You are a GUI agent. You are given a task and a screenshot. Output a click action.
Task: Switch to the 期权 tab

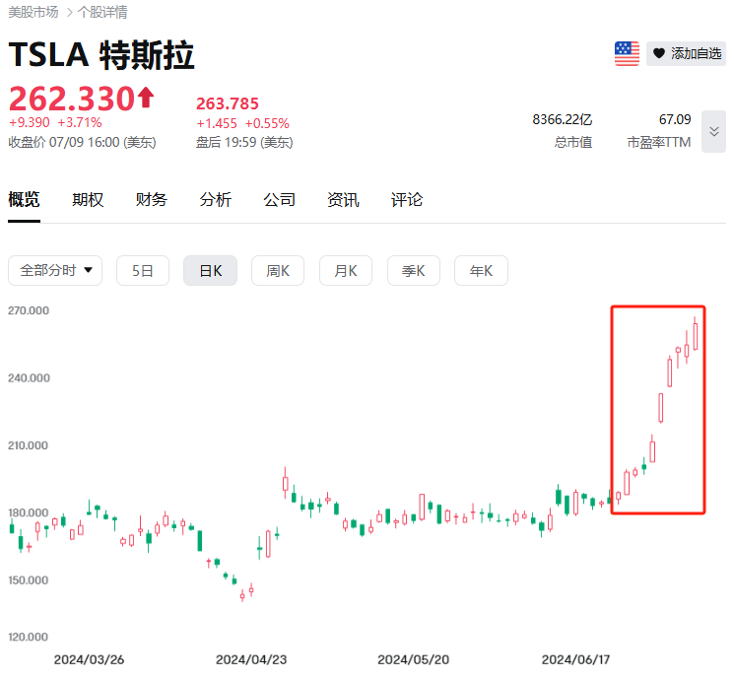(88, 199)
